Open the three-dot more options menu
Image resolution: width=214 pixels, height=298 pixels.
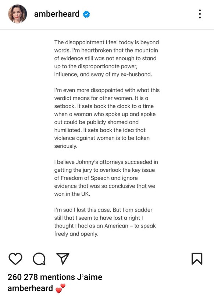tap(200, 14)
